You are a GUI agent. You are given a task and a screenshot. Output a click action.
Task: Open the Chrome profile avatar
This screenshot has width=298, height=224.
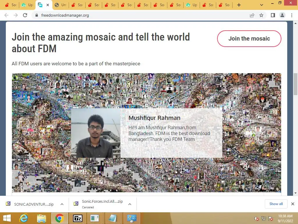coord(282,15)
